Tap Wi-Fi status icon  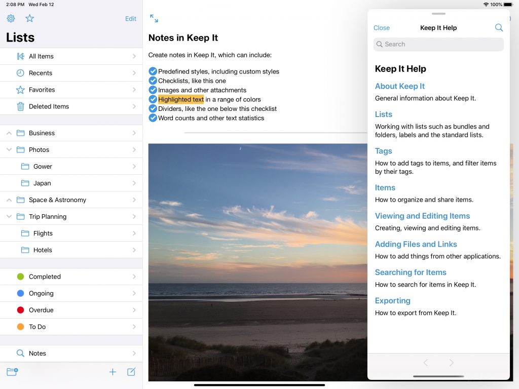[x=486, y=5]
